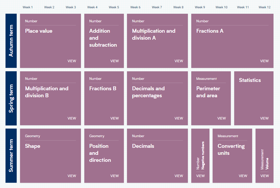Click the Spring term sidebar label
This screenshot has height=188, width=280.
11,98
